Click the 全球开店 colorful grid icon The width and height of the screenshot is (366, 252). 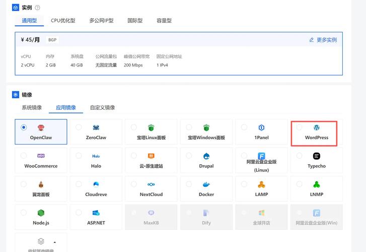(x=261, y=213)
